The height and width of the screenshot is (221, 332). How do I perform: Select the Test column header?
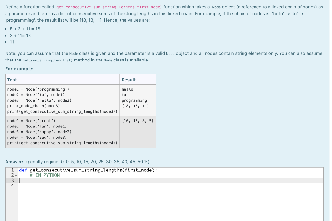click(x=11, y=80)
